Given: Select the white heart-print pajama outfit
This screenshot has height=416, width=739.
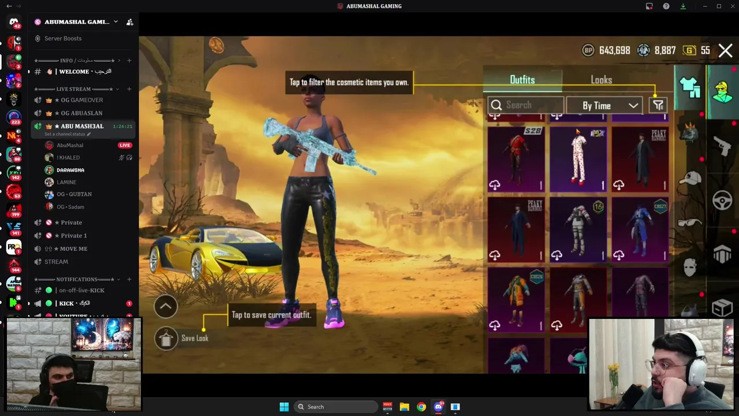Looking at the screenshot, I should point(578,159).
